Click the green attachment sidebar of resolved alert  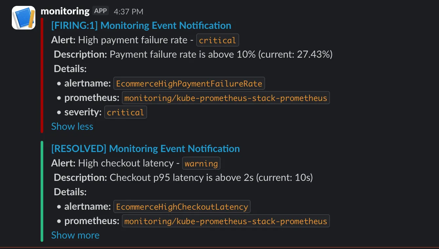click(x=42, y=192)
